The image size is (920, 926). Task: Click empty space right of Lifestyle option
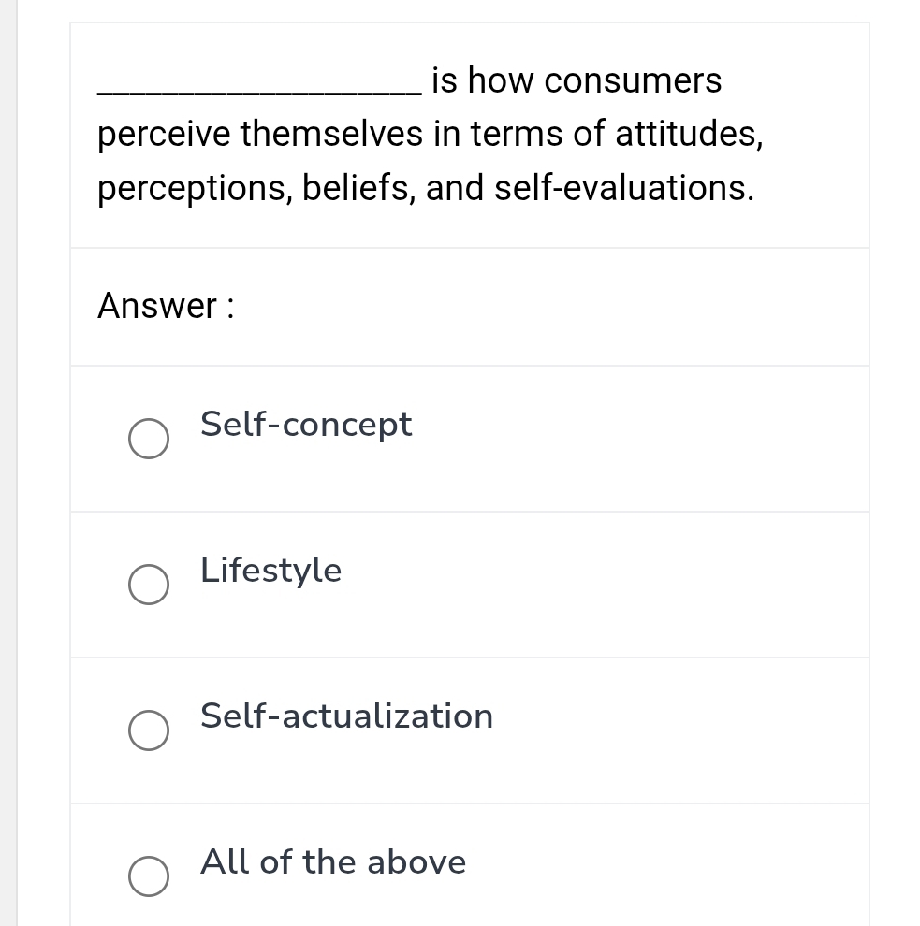point(655,585)
